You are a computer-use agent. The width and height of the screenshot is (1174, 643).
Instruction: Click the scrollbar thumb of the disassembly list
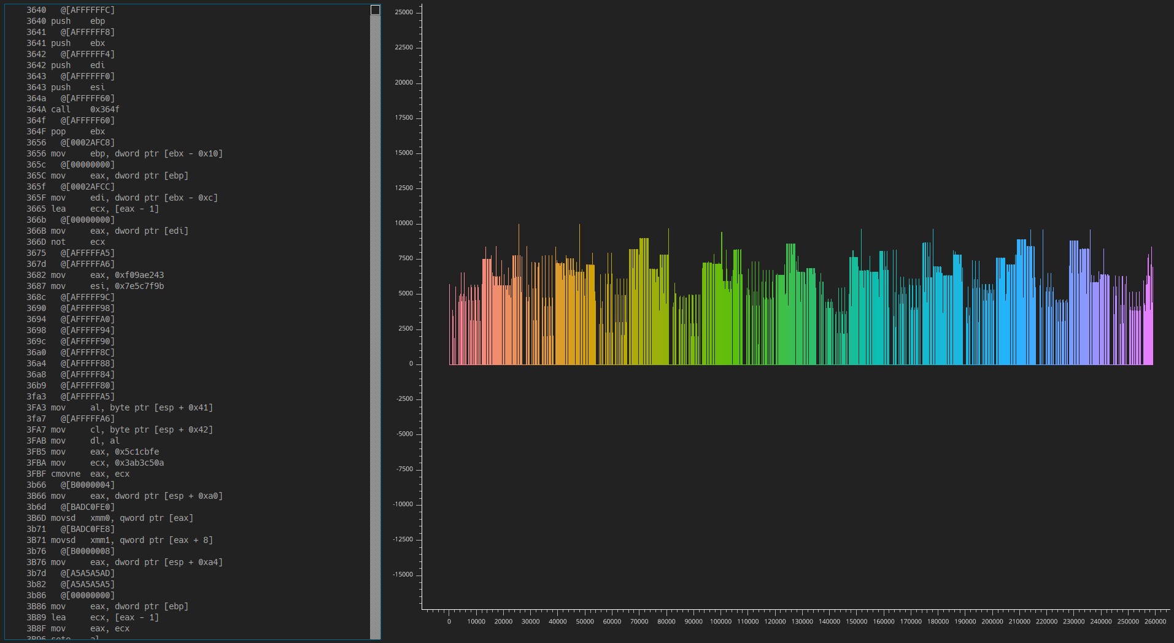click(x=375, y=10)
